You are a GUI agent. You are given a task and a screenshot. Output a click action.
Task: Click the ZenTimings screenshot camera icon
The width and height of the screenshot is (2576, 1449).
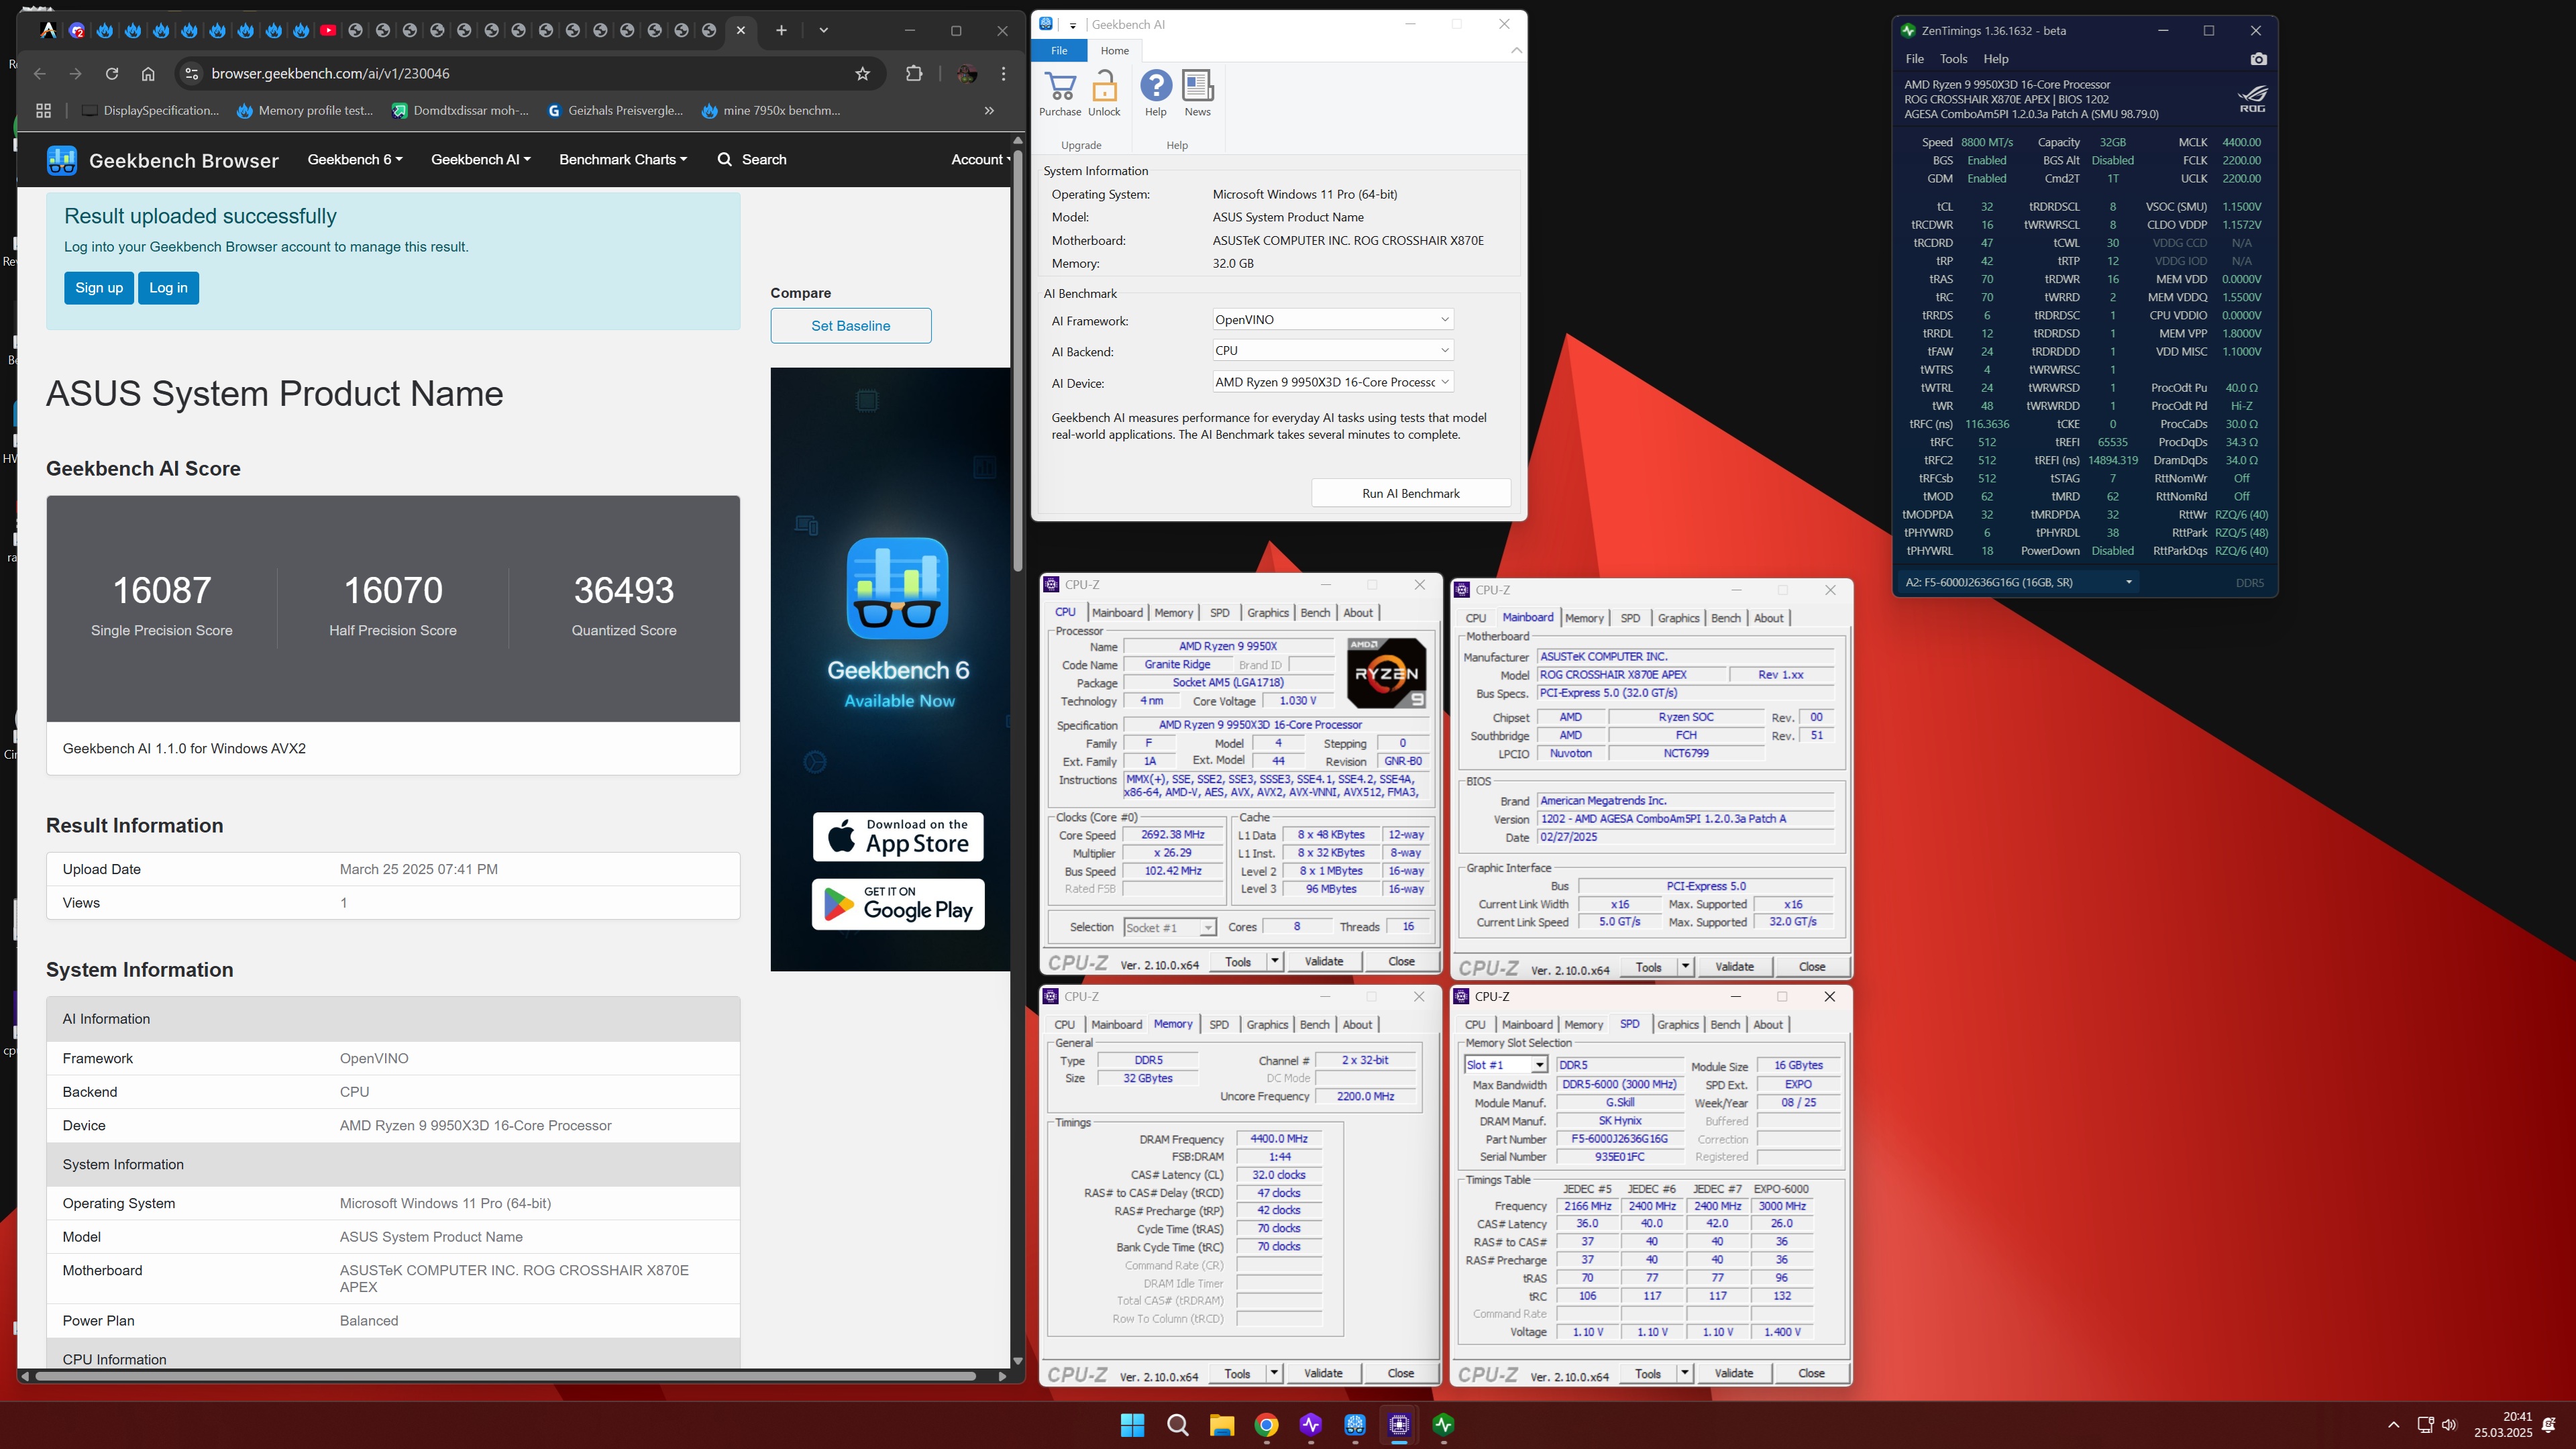[2258, 59]
